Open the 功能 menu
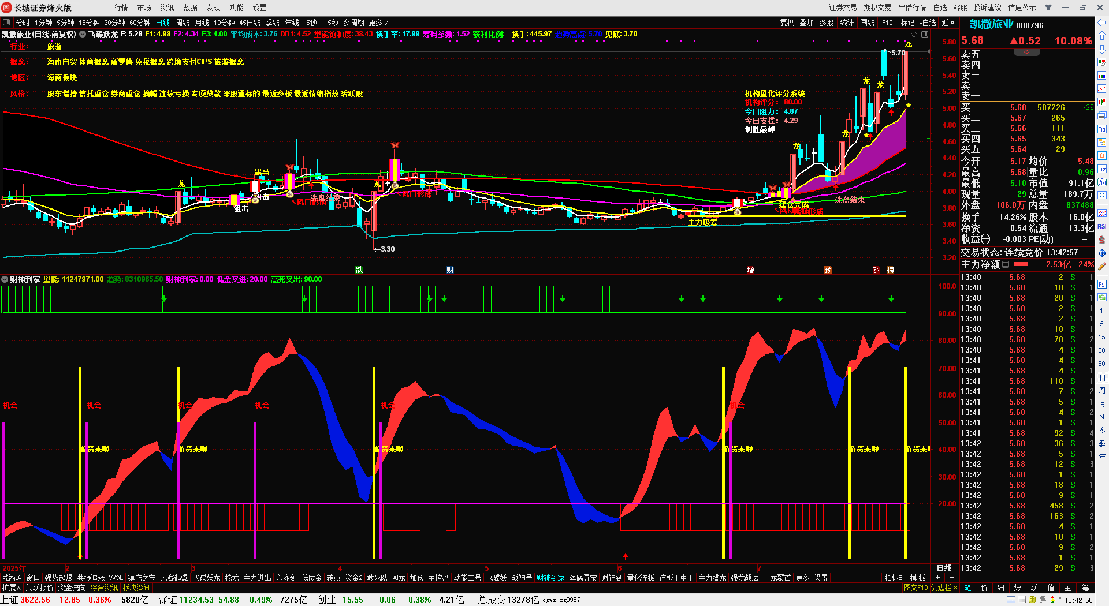The height and width of the screenshot is (606, 1109). 237,8
